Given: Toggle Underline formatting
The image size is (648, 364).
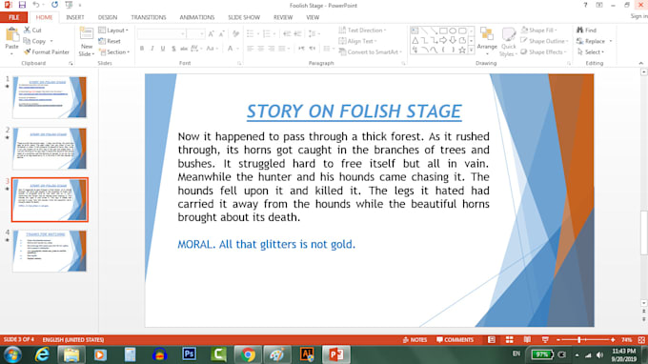Looking at the screenshot, I should (x=163, y=49).
